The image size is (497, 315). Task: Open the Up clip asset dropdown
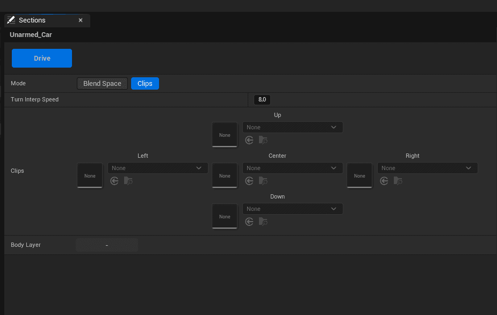292,127
